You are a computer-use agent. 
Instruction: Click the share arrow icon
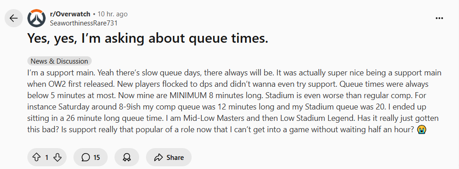point(158,158)
